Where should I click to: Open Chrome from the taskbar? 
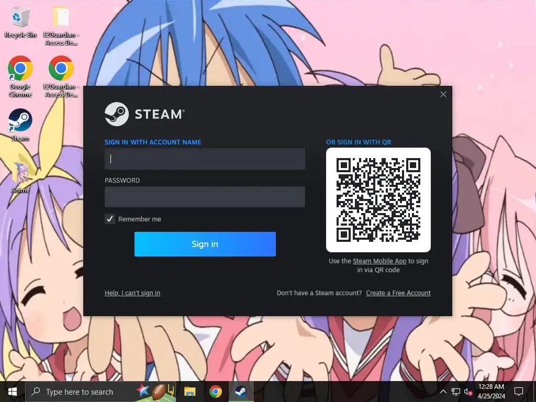pos(215,392)
